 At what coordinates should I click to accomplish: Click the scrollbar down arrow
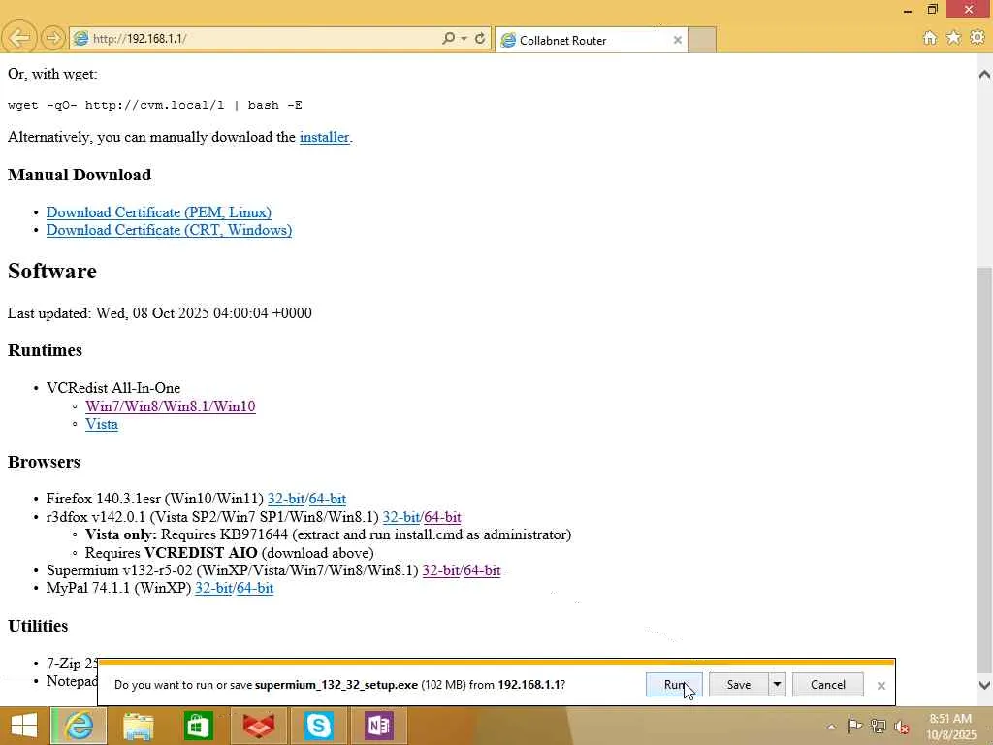click(x=985, y=685)
